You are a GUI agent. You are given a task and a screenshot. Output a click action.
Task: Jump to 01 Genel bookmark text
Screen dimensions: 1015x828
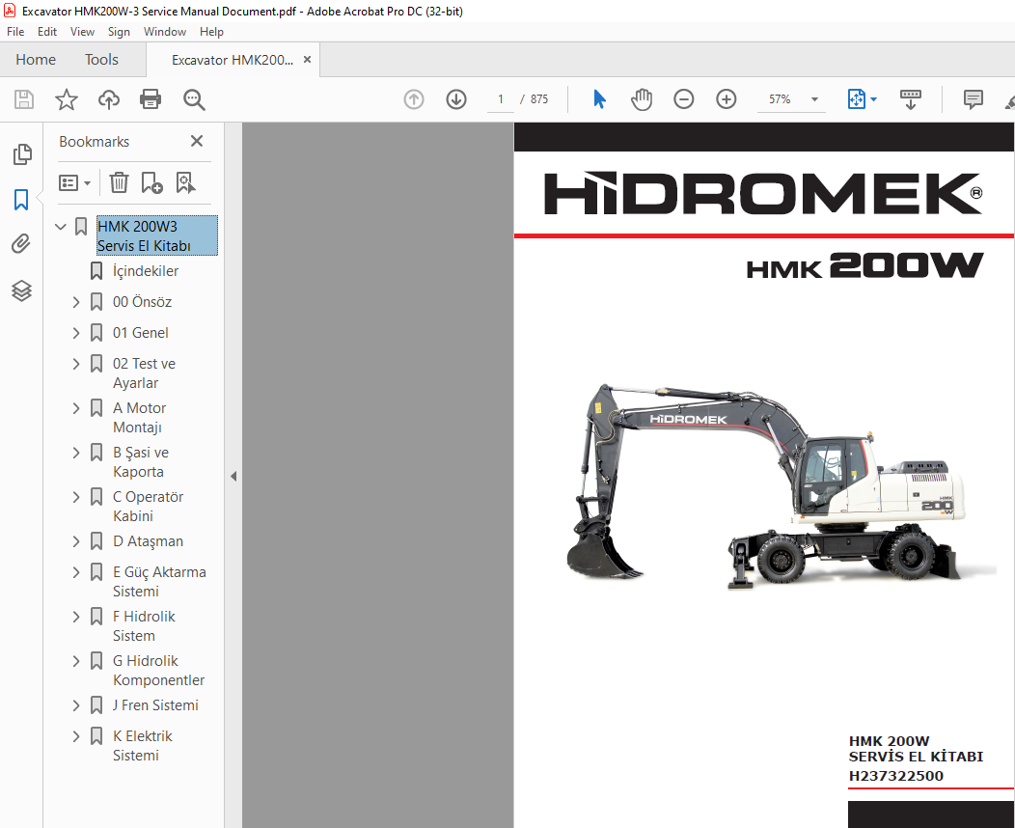(x=141, y=333)
